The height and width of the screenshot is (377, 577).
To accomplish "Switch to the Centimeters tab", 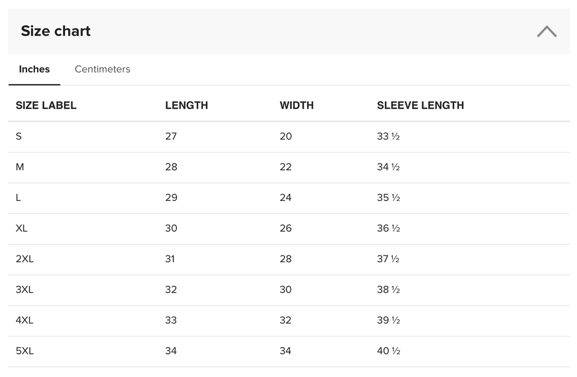I will tap(103, 69).
